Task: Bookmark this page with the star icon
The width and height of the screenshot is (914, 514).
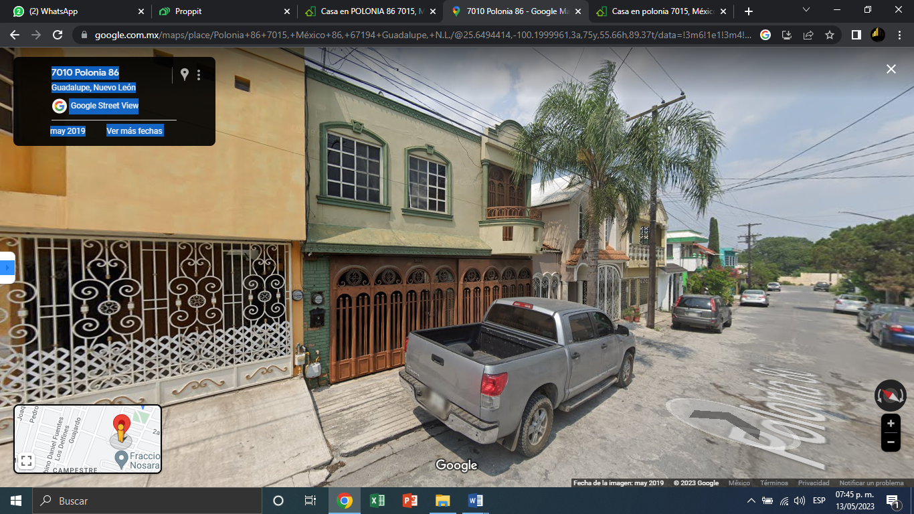Action: pos(830,35)
